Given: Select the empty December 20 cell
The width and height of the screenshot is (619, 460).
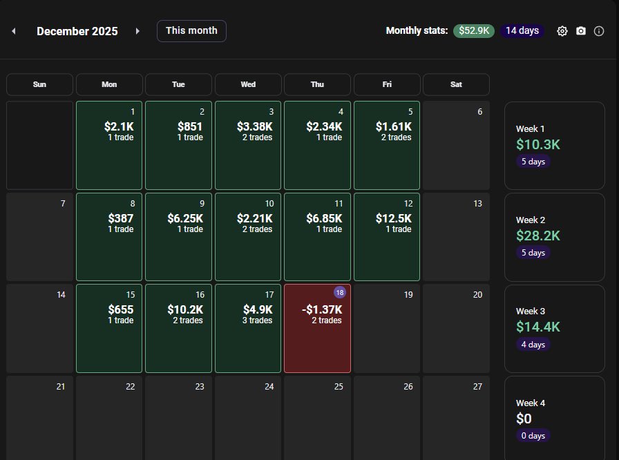Looking at the screenshot, I should coord(457,328).
